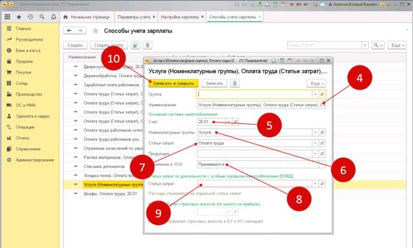Click the Наименование input field
This screenshot has height=248, width=413.
(261, 105)
